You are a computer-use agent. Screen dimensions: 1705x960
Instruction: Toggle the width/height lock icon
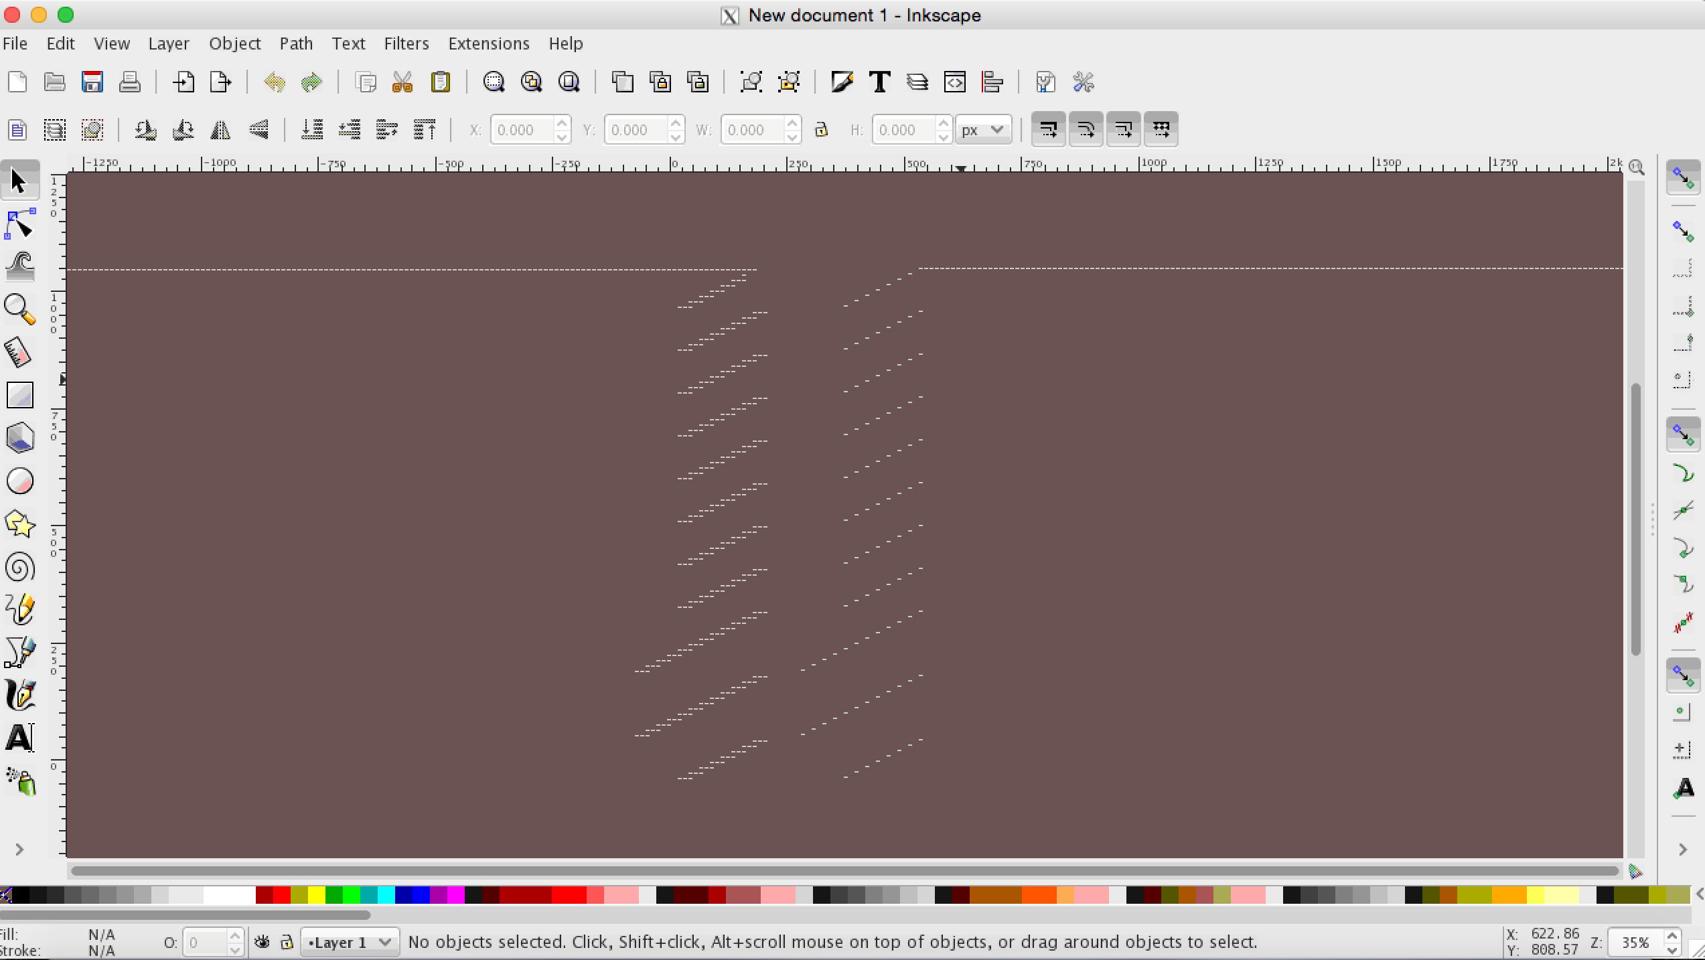point(821,129)
